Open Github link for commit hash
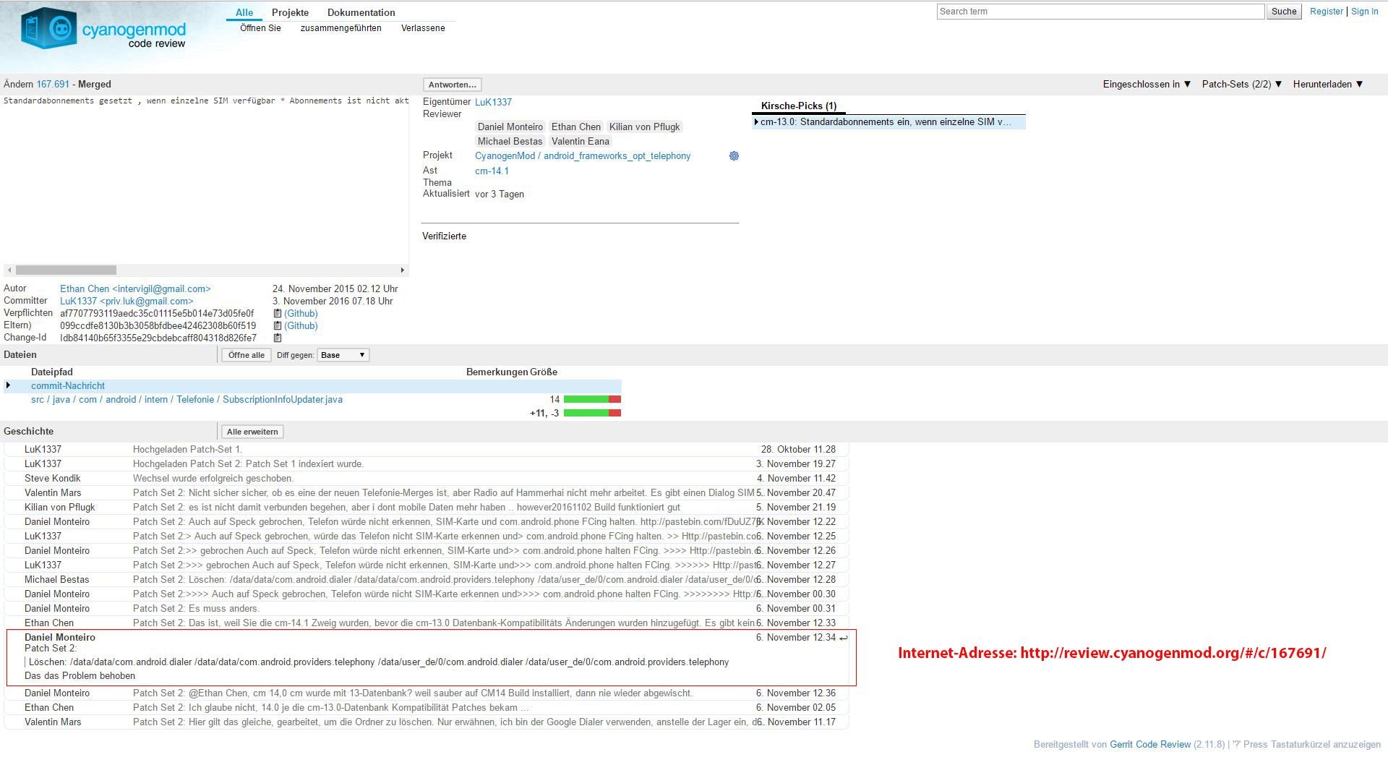This screenshot has height=765, width=1388. (301, 314)
